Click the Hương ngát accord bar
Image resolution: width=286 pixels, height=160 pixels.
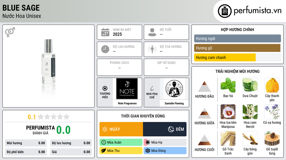coord(237,38)
